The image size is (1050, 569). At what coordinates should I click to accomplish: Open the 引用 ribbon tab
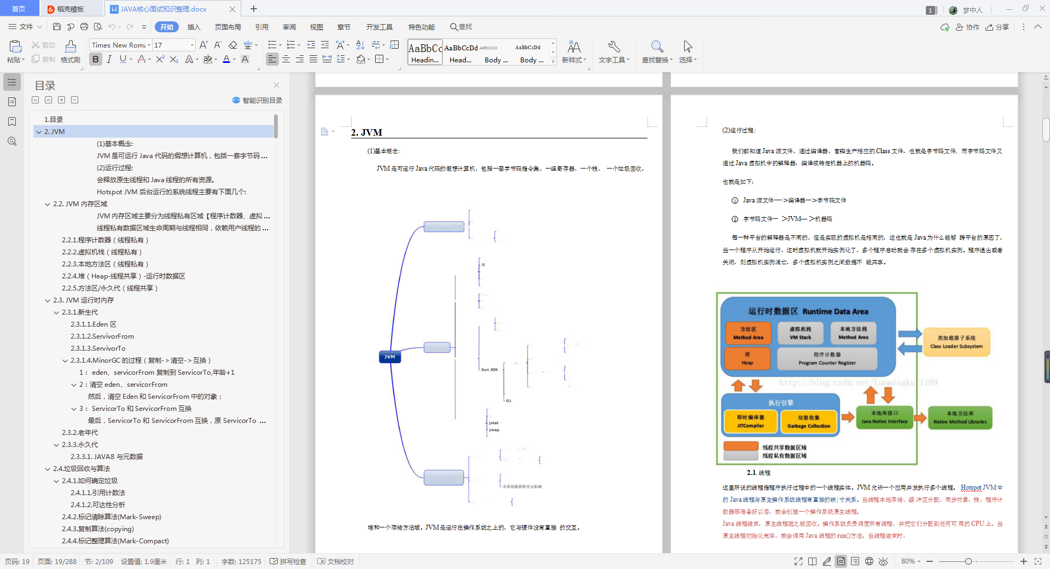[262, 27]
